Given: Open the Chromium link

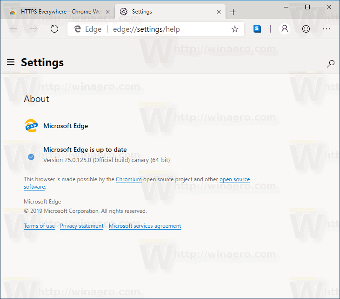Looking at the screenshot, I should pyautogui.click(x=128, y=179).
